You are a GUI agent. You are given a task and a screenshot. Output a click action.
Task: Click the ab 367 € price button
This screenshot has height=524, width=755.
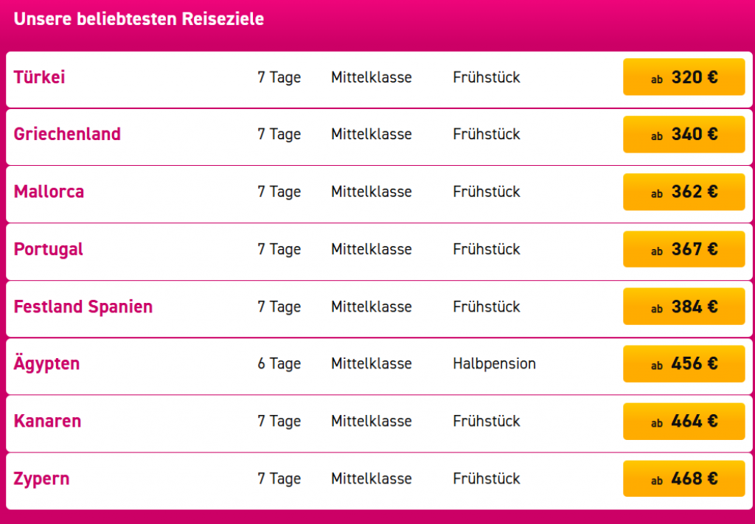[683, 249]
